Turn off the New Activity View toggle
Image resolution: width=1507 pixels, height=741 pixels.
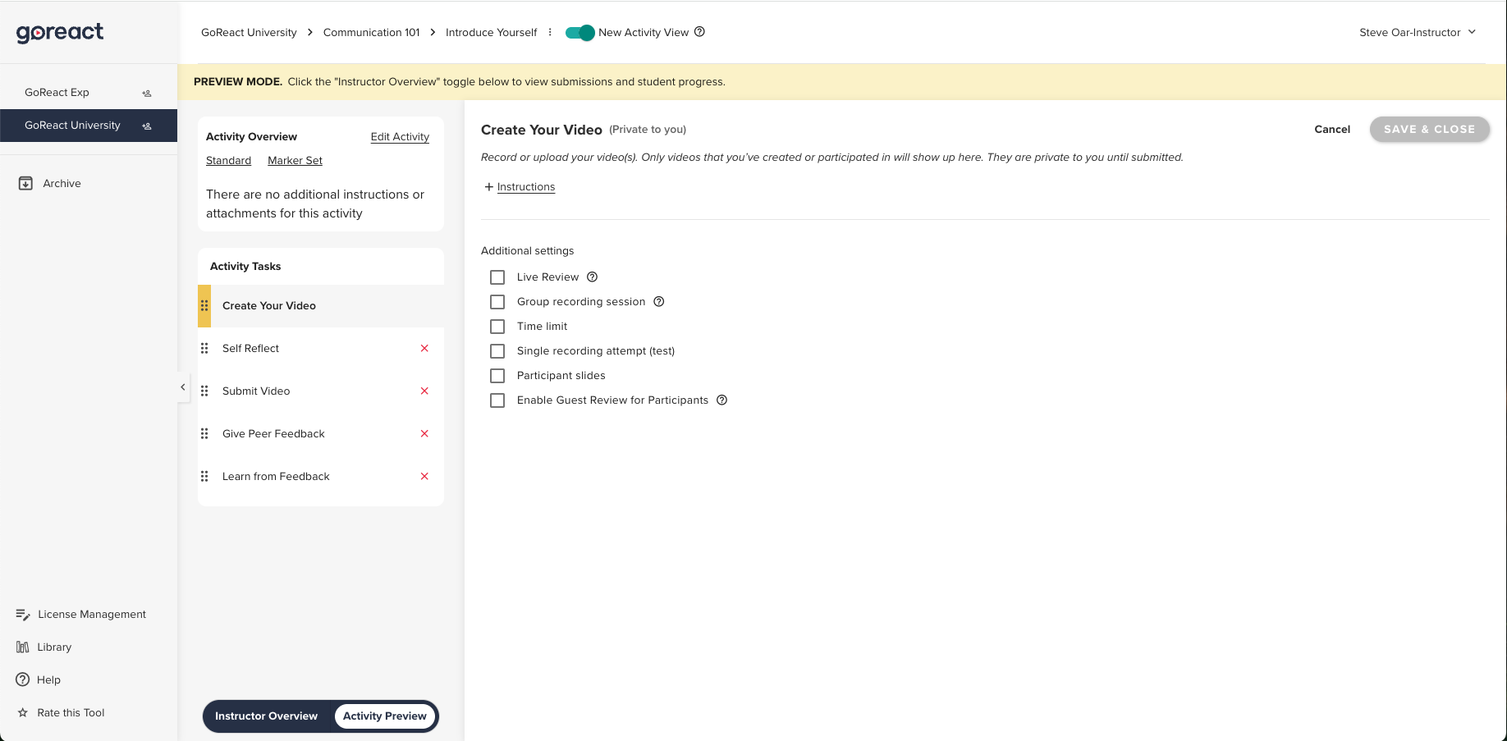pyautogui.click(x=579, y=32)
